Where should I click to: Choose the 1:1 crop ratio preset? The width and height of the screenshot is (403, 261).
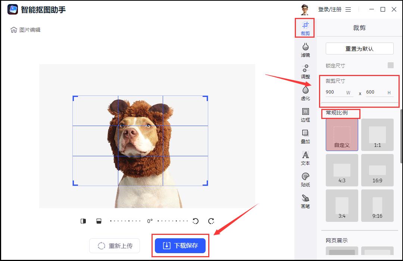tap(377, 135)
